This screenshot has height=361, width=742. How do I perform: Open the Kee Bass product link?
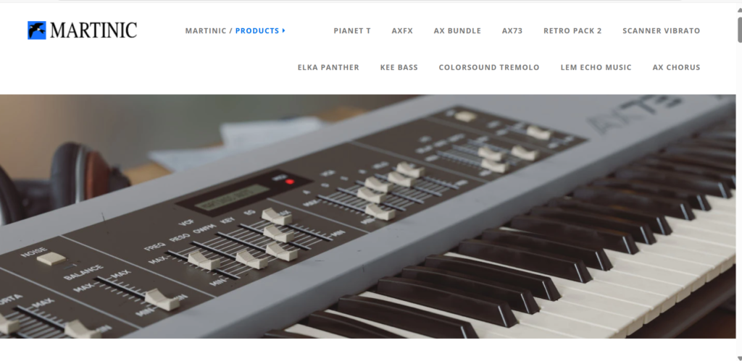(399, 67)
